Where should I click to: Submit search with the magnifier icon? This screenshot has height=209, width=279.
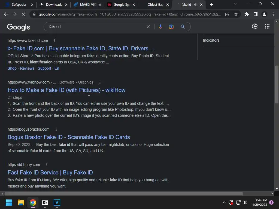[x=183, y=27]
